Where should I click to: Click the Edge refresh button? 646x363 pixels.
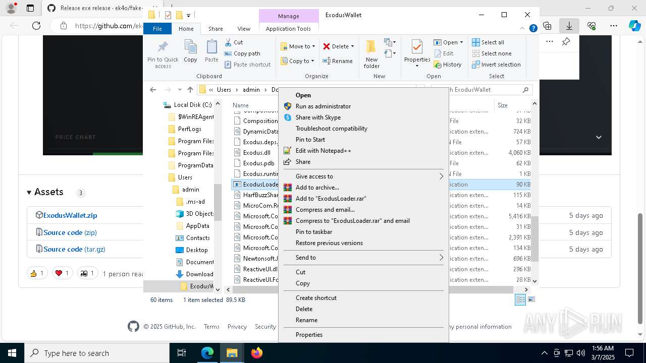[x=36, y=26]
